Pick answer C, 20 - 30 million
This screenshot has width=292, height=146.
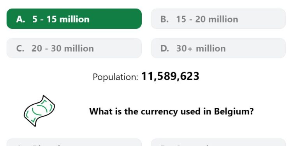tap(74, 48)
